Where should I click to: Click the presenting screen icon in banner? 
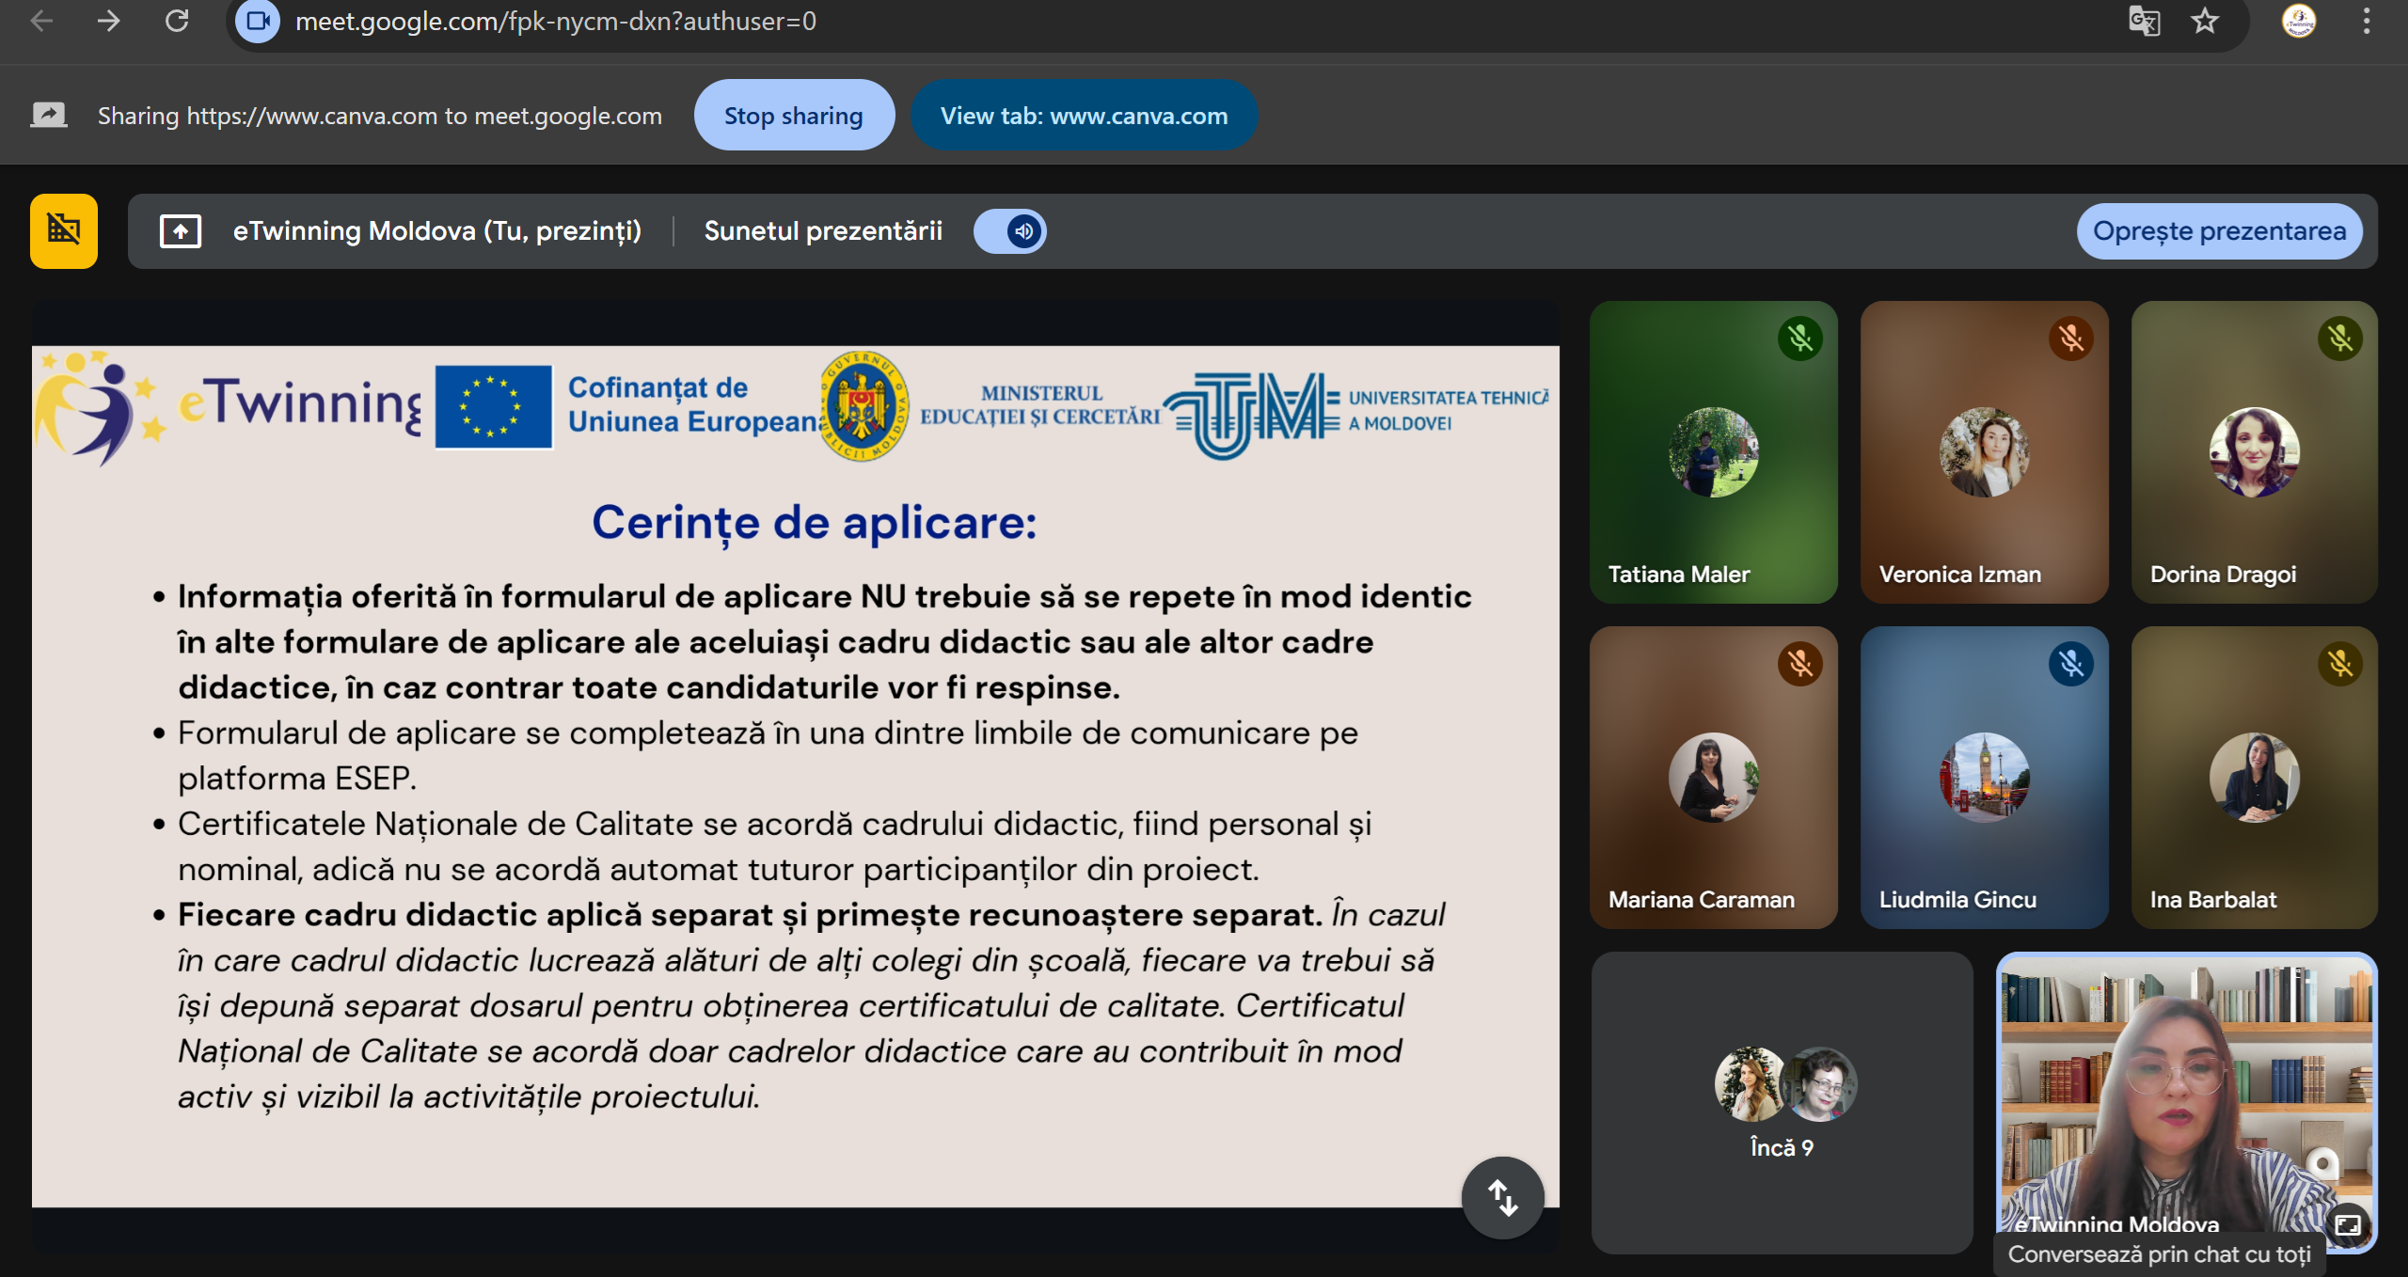[x=181, y=231]
